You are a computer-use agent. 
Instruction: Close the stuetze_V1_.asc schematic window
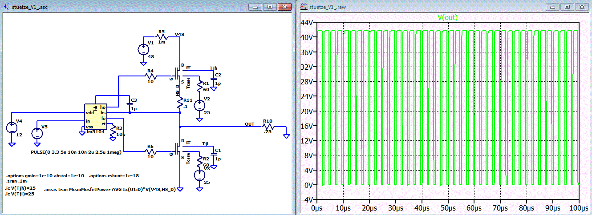click(284, 7)
